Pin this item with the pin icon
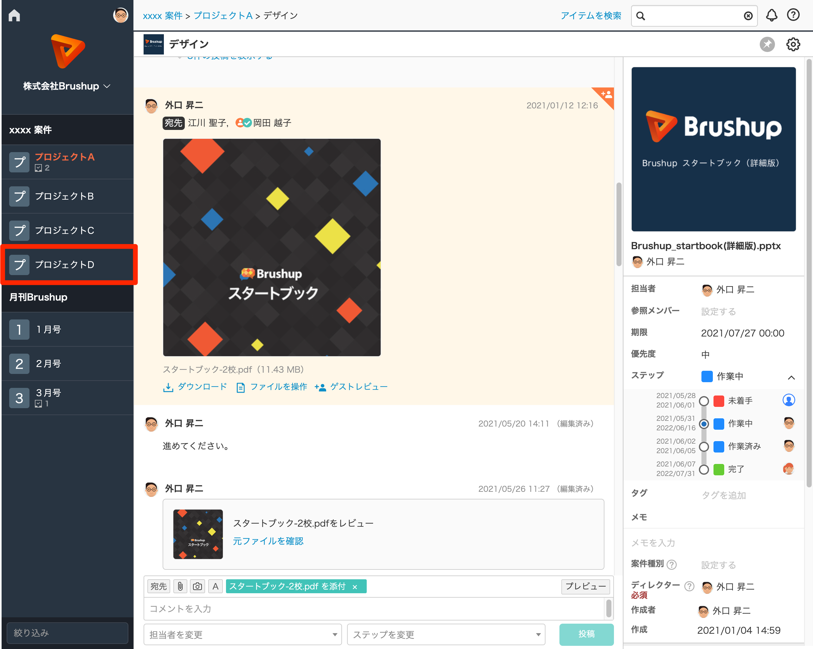The height and width of the screenshot is (649, 813). 767,44
